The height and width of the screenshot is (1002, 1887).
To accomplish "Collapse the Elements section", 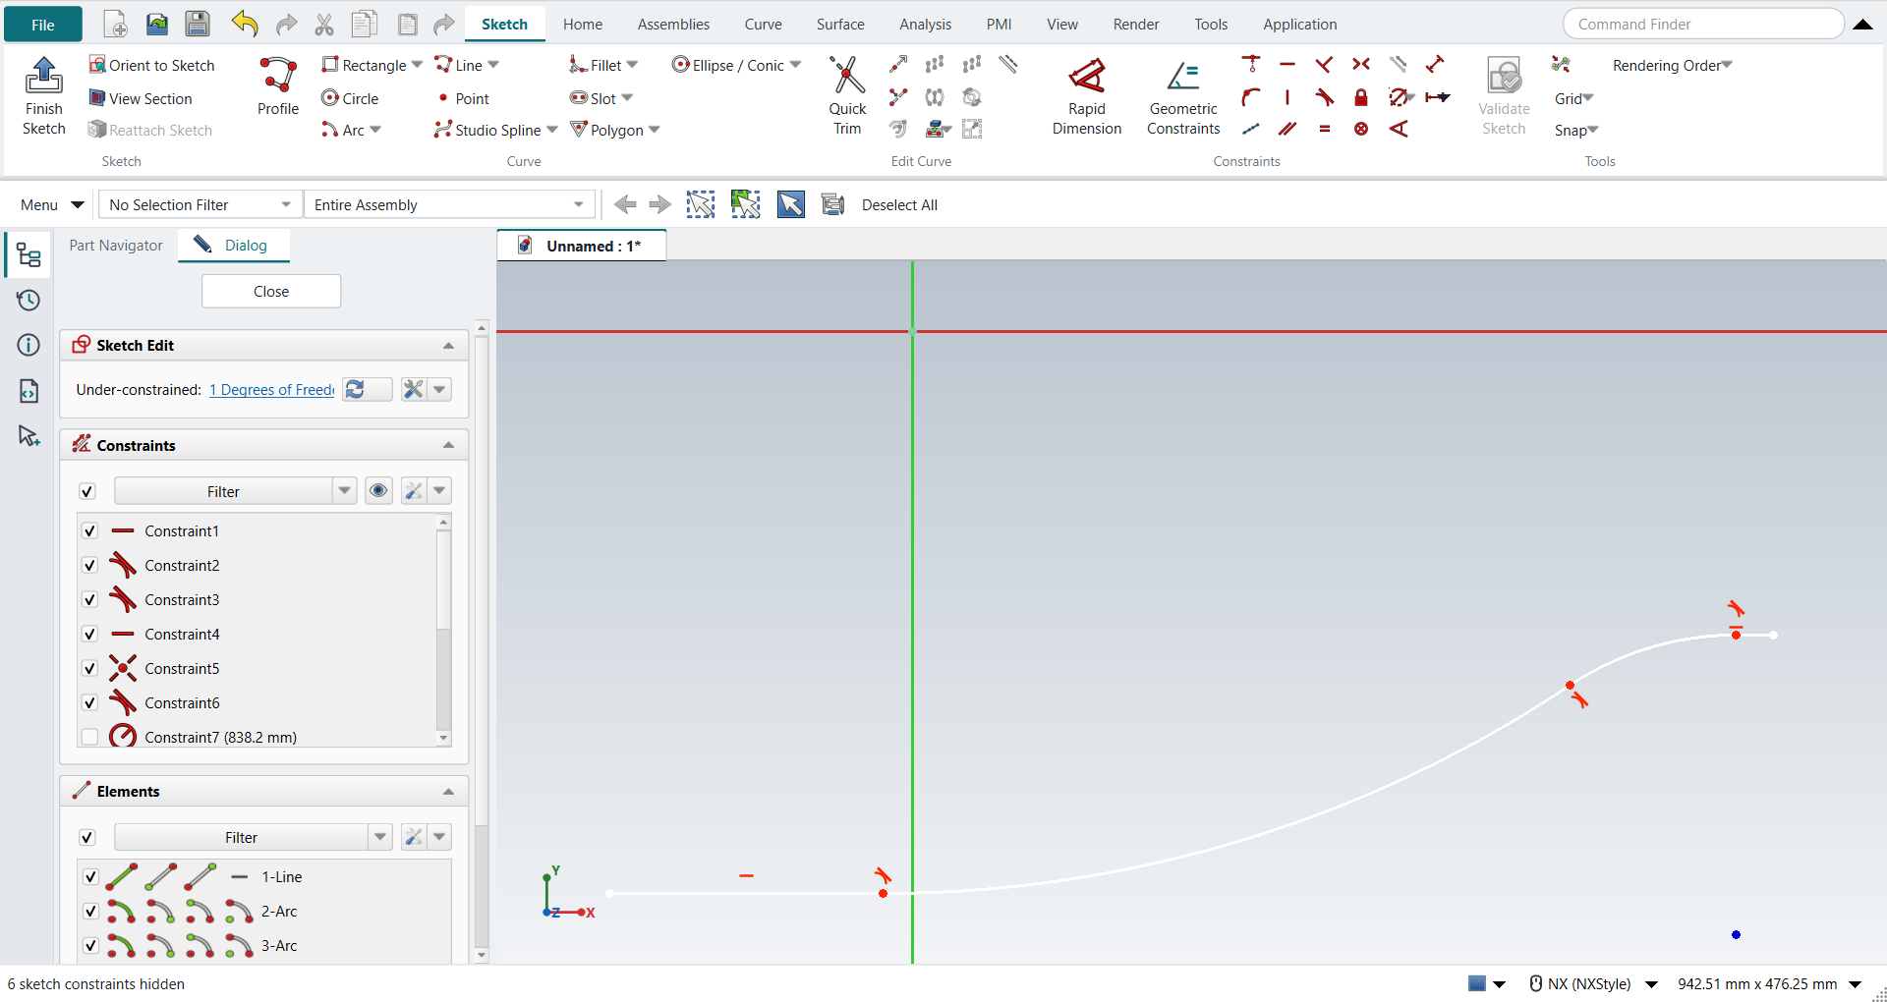I will point(448,792).
